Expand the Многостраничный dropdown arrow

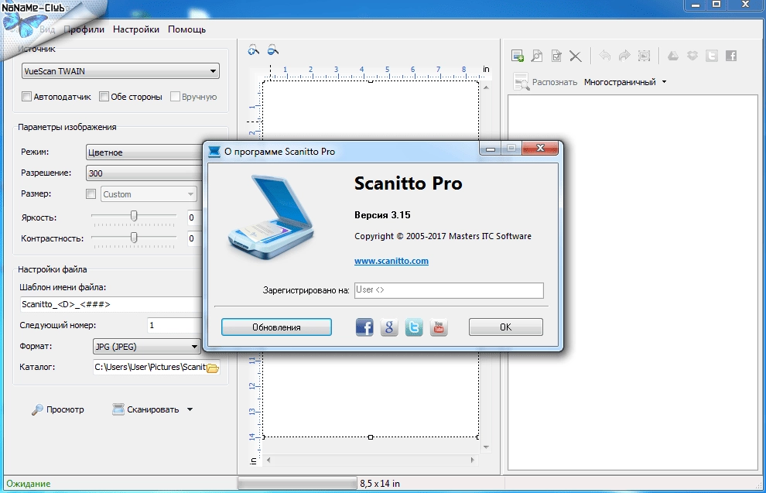coord(664,81)
